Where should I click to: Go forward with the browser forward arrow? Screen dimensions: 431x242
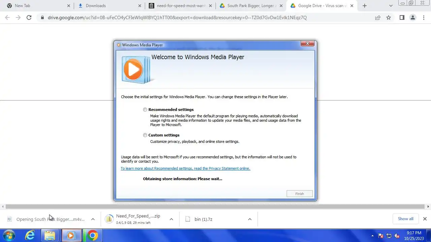(x=18, y=17)
